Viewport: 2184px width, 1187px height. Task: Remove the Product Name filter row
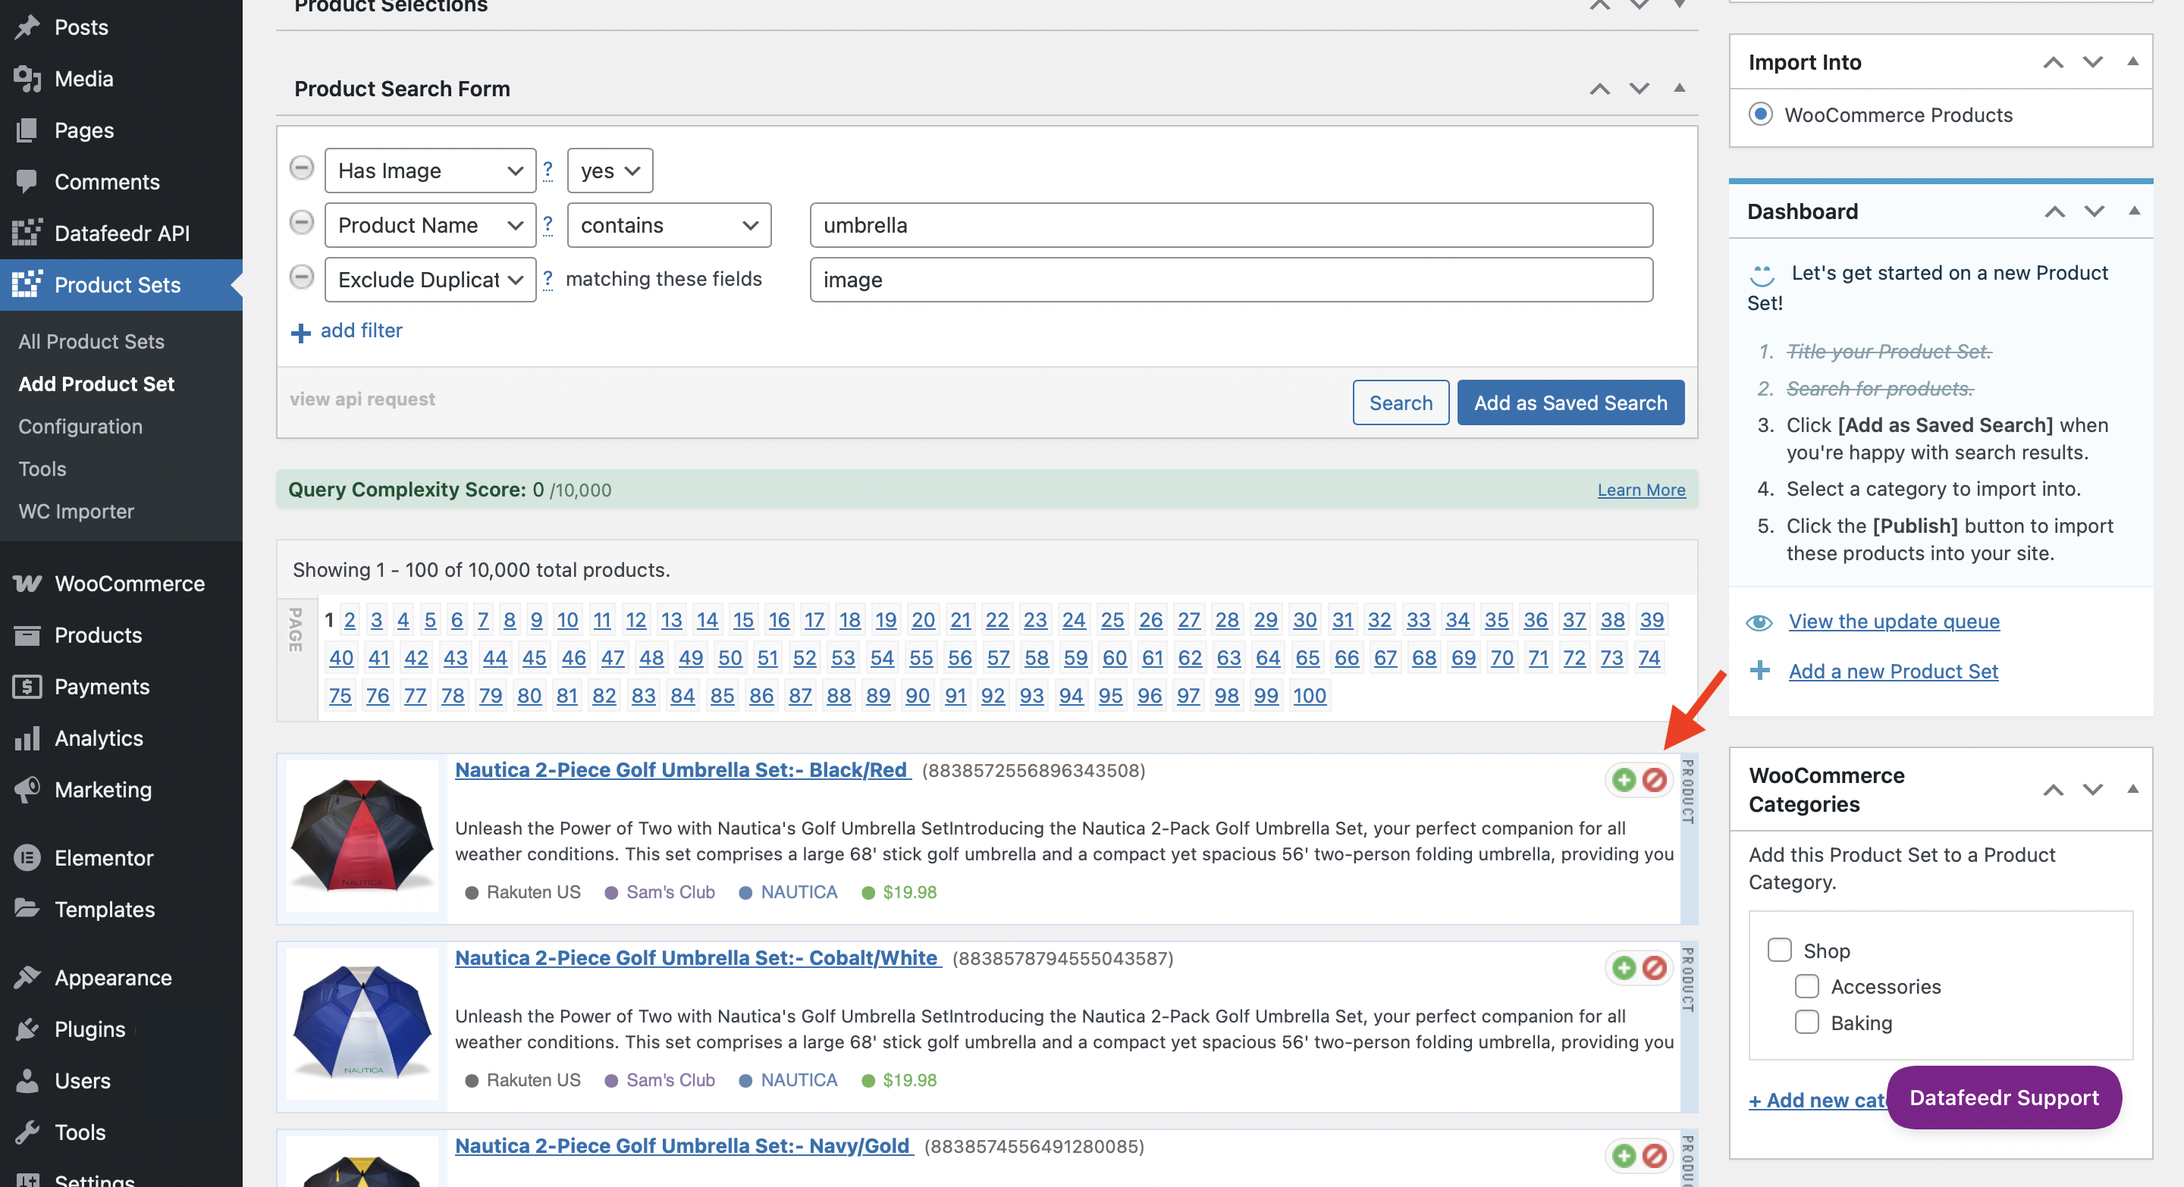[x=301, y=223]
